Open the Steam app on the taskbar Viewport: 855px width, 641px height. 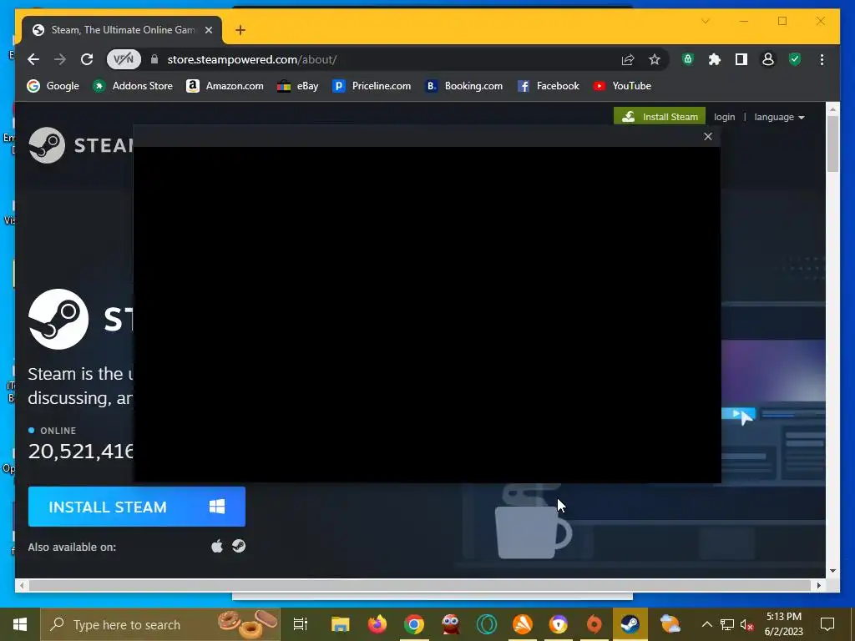pos(630,624)
